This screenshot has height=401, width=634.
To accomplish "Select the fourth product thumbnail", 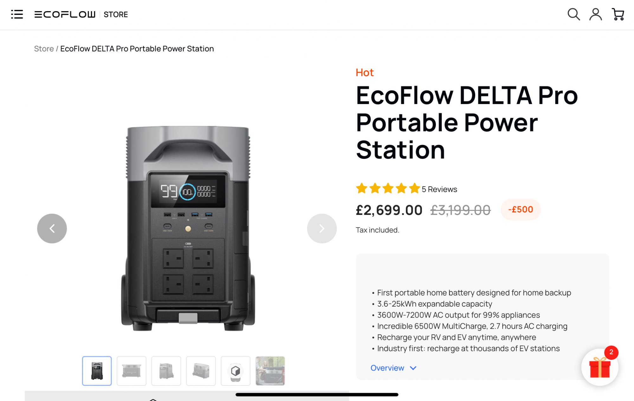I will click(201, 371).
